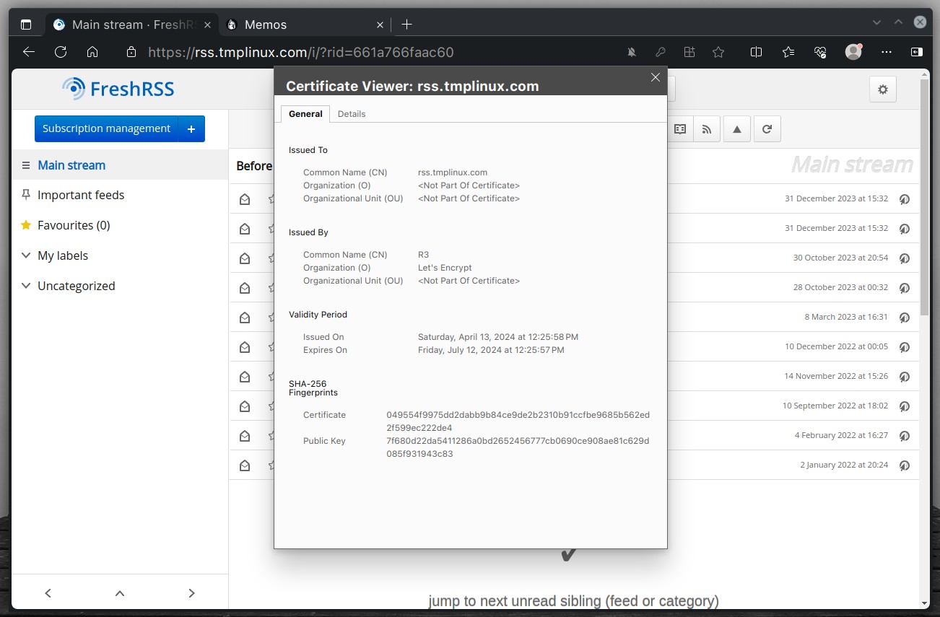This screenshot has width=940, height=617.
Task: Switch to the Details certificate tab
Action: 352,114
